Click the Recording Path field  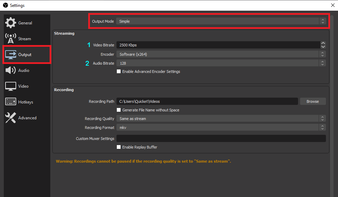(207, 101)
